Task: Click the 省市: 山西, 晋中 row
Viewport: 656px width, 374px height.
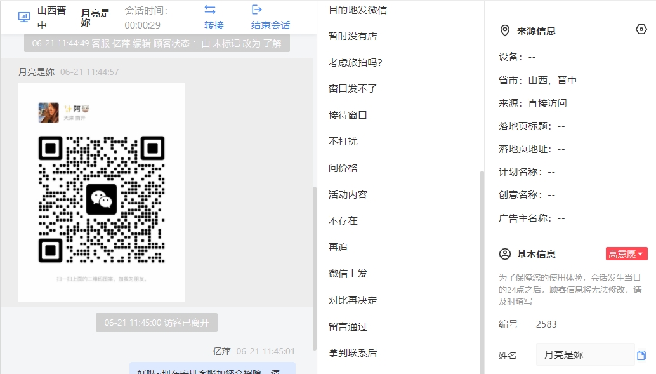Action: tap(537, 81)
